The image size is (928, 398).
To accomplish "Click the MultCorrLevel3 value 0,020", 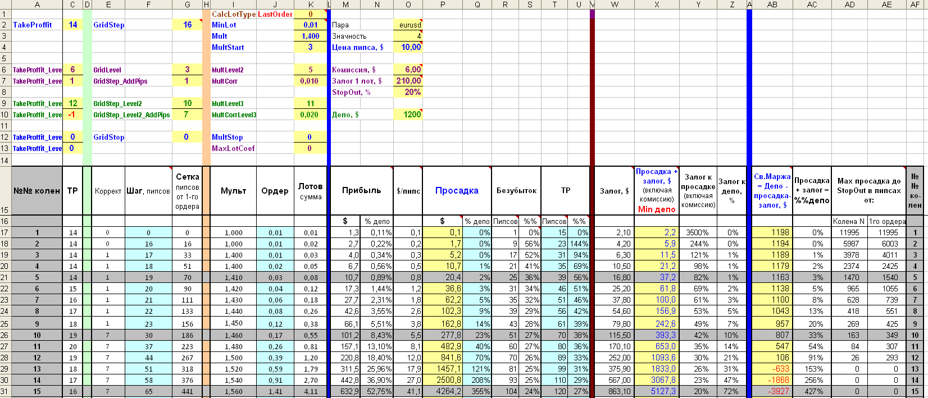I will tap(310, 115).
